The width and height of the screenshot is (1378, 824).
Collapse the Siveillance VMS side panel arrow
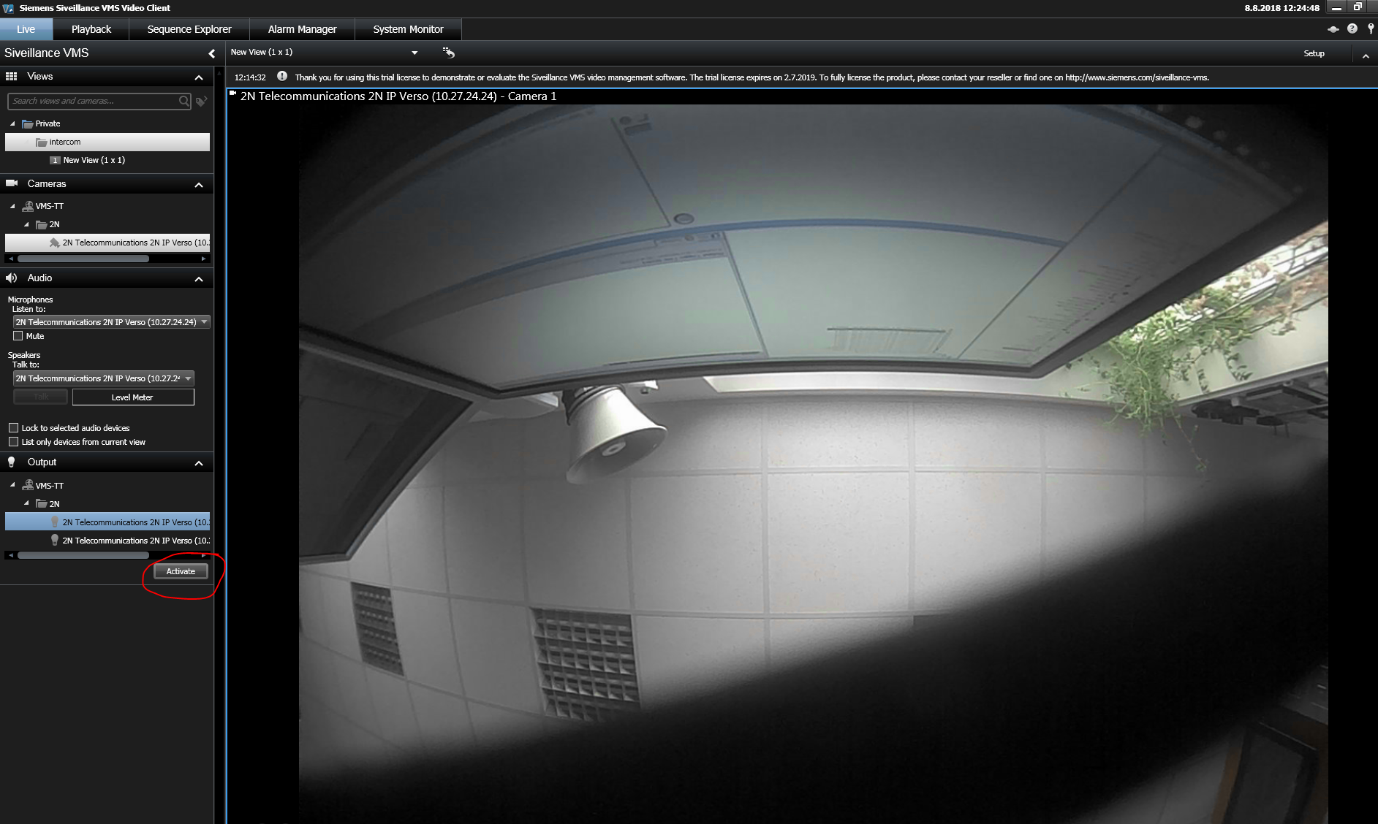pos(211,53)
